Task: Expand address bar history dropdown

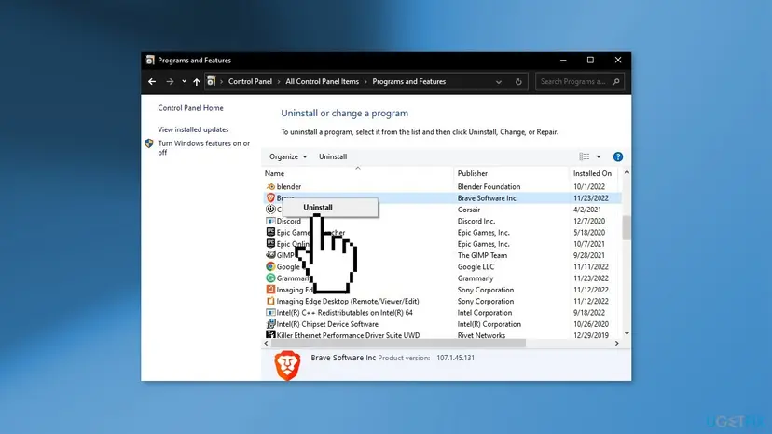Action: tap(499, 82)
